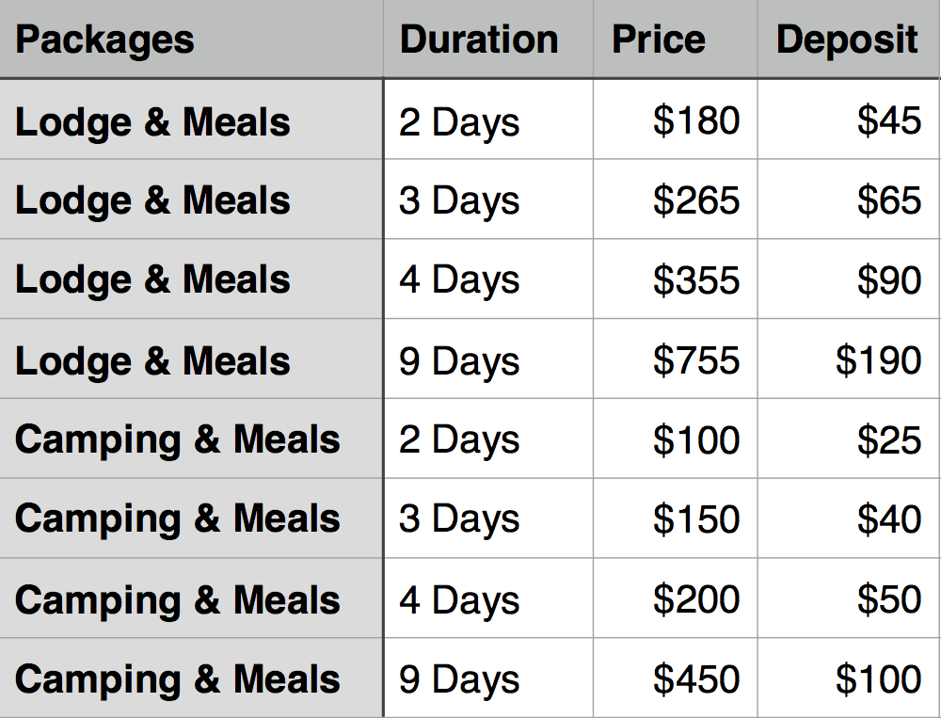Select the Deposit column header
Screen dimensions: 941x718
pos(849,39)
